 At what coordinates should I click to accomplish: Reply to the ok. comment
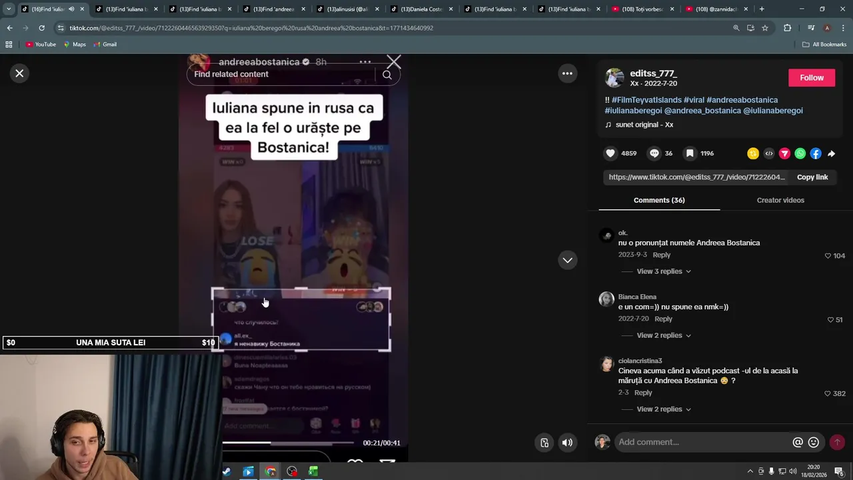point(661,255)
